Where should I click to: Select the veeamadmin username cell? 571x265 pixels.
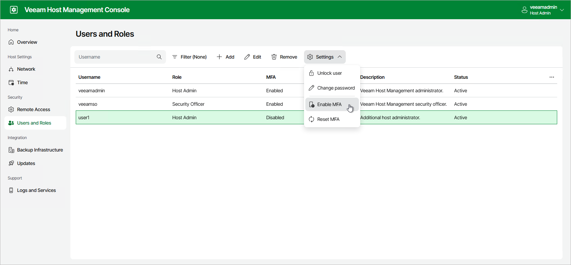[x=92, y=91]
